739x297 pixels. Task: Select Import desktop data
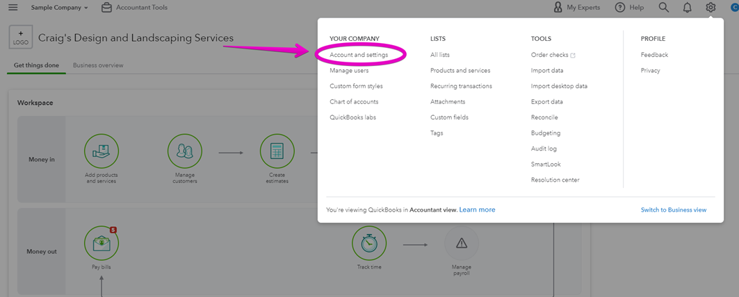click(x=559, y=86)
